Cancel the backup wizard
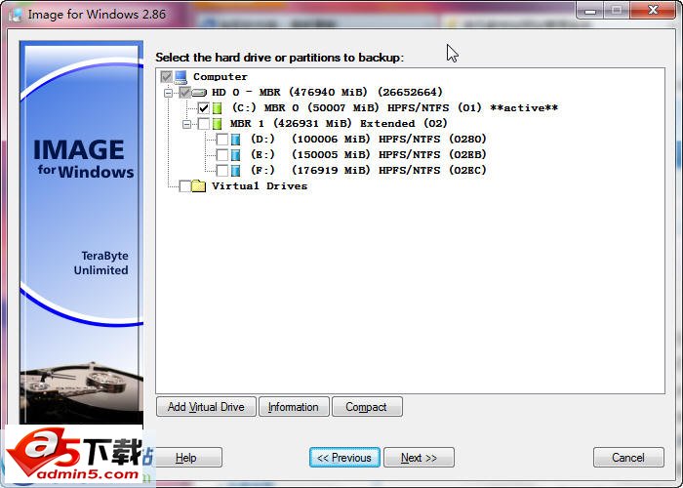Screen dimensions: 683x488 point(628,458)
